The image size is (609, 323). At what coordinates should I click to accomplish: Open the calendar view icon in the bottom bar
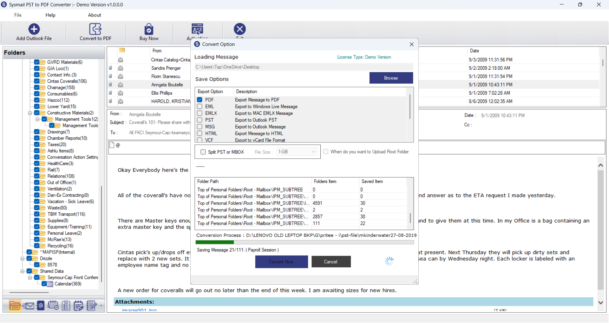pyautogui.click(x=53, y=306)
